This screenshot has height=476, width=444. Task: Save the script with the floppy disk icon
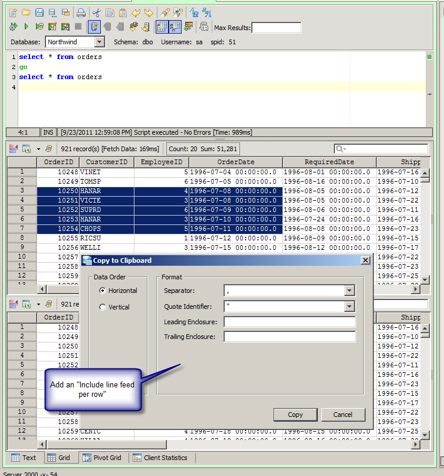(40, 13)
